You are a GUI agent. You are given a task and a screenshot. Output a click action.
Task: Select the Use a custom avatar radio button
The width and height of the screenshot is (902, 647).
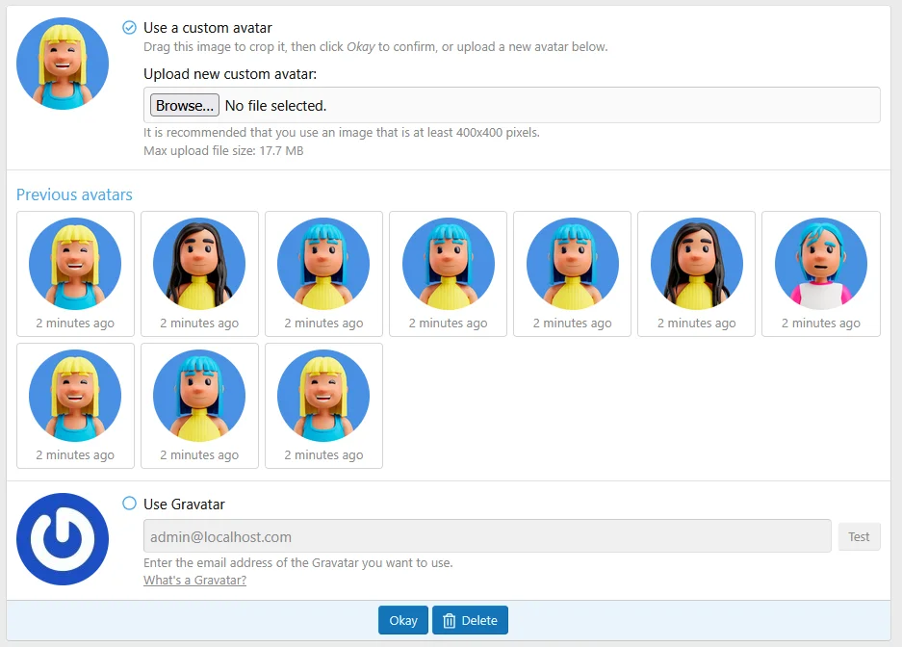(129, 28)
